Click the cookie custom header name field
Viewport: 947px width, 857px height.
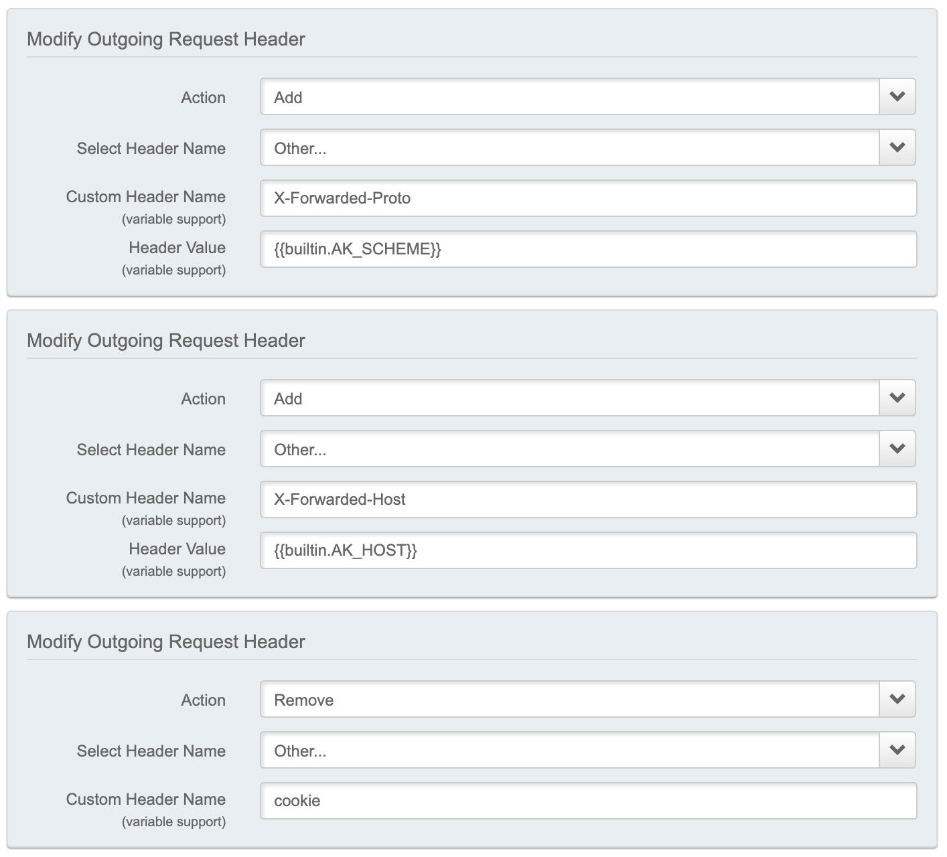(x=588, y=801)
